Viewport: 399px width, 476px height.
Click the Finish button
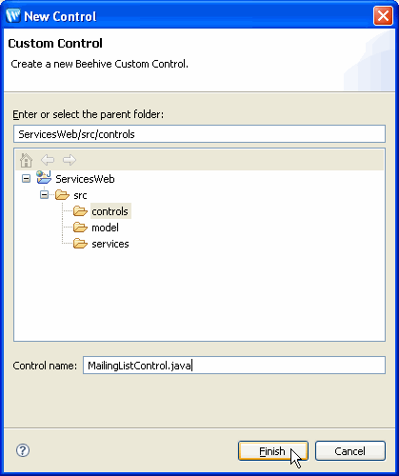[273, 451]
